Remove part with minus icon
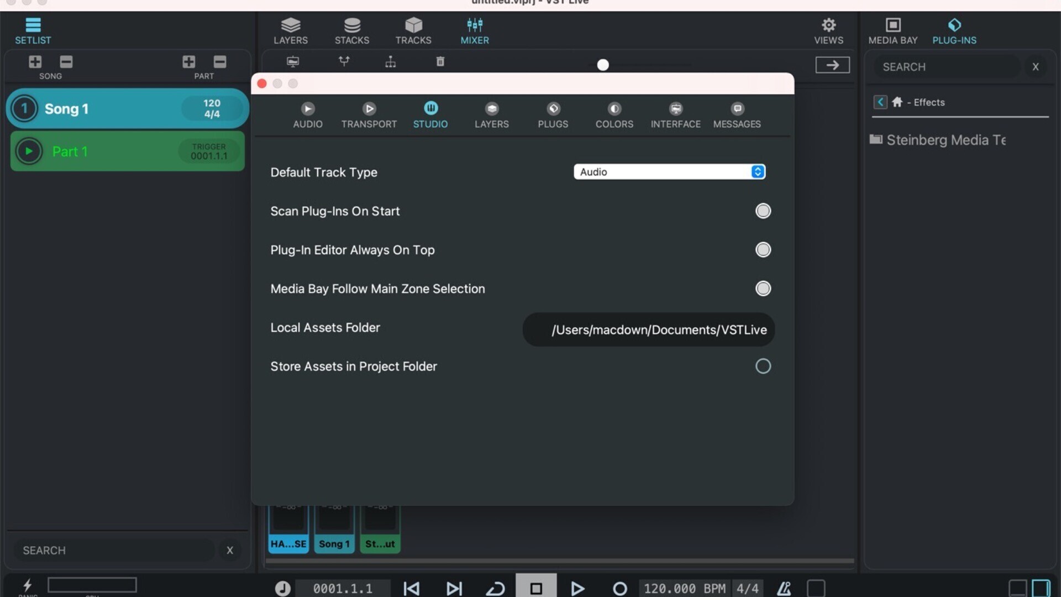 [220, 61]
